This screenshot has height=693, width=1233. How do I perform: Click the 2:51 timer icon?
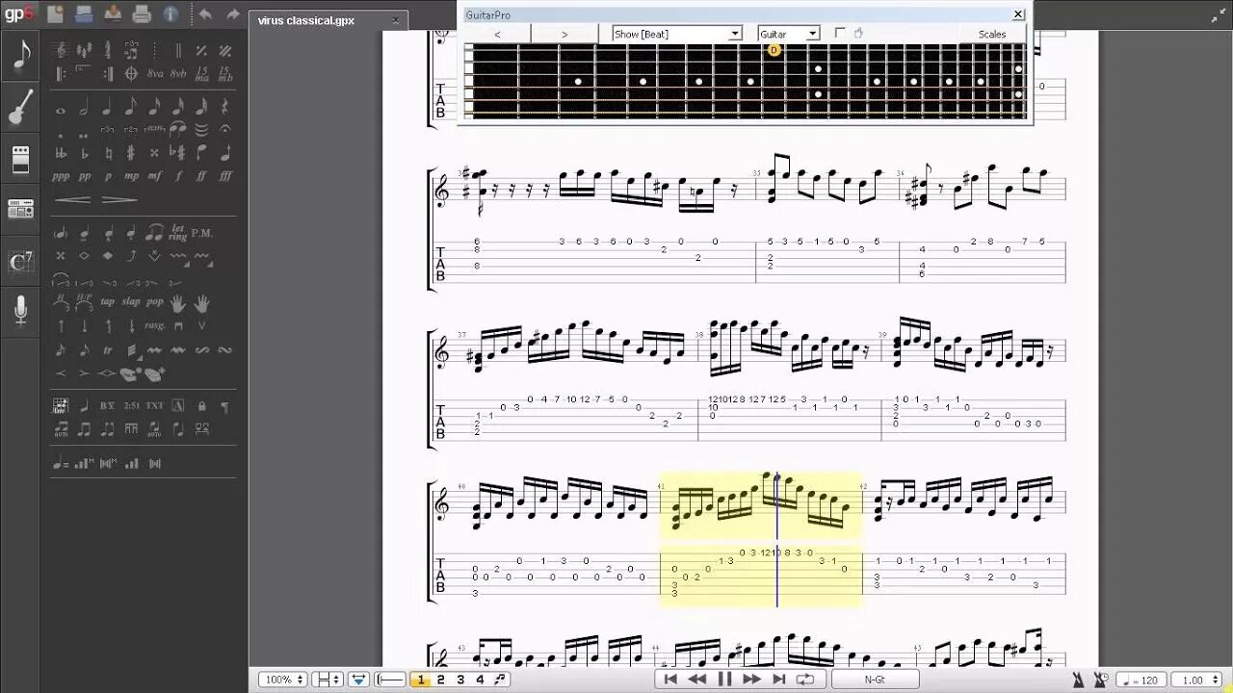click(x=131, y=405)
